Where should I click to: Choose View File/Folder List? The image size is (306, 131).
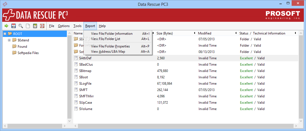[x=118, y=39]
